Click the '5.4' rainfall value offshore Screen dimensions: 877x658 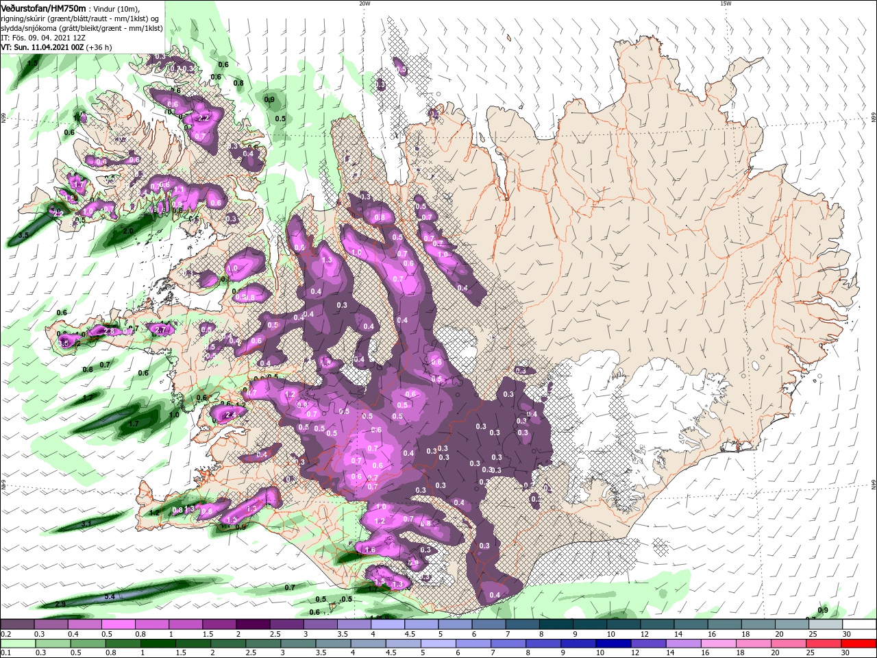(110, 597)
